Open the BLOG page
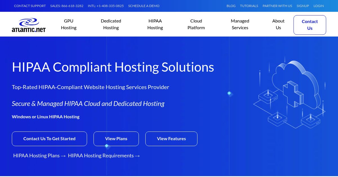This screenshot has width=338, height=177. (231, 6)
